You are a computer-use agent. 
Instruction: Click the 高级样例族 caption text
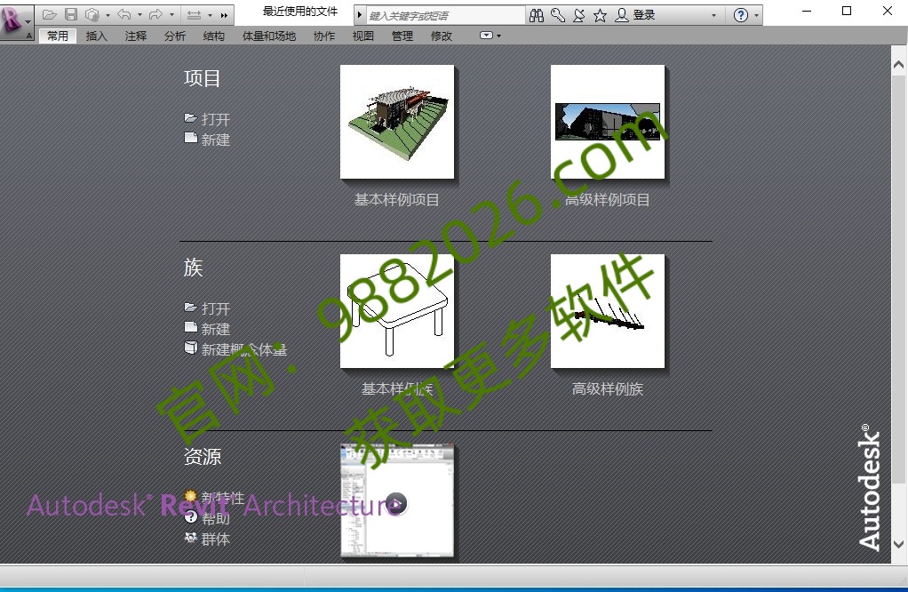pos(608,388)
